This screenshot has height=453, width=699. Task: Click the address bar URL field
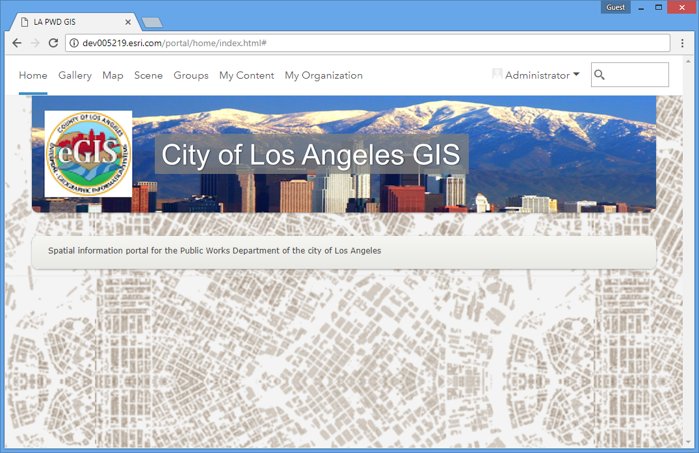[x=371, y=43]
